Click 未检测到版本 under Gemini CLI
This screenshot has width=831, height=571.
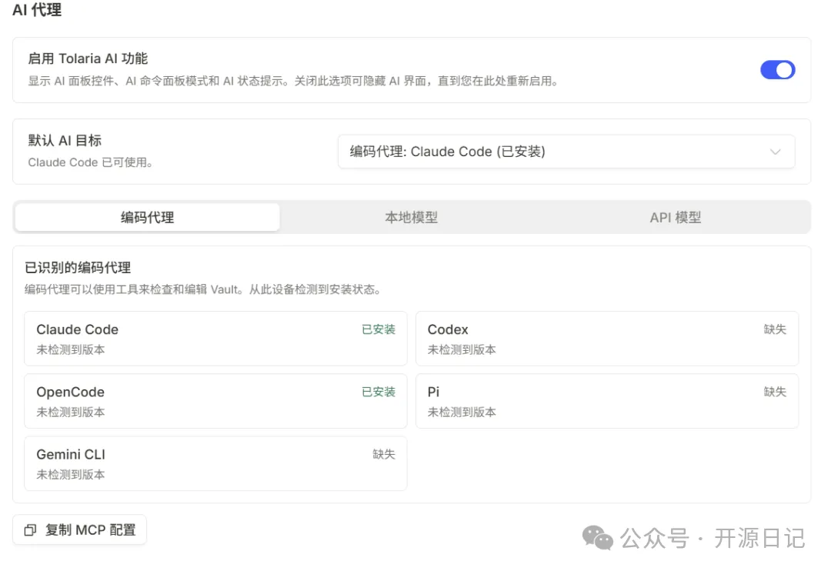(x=71, y=475)
